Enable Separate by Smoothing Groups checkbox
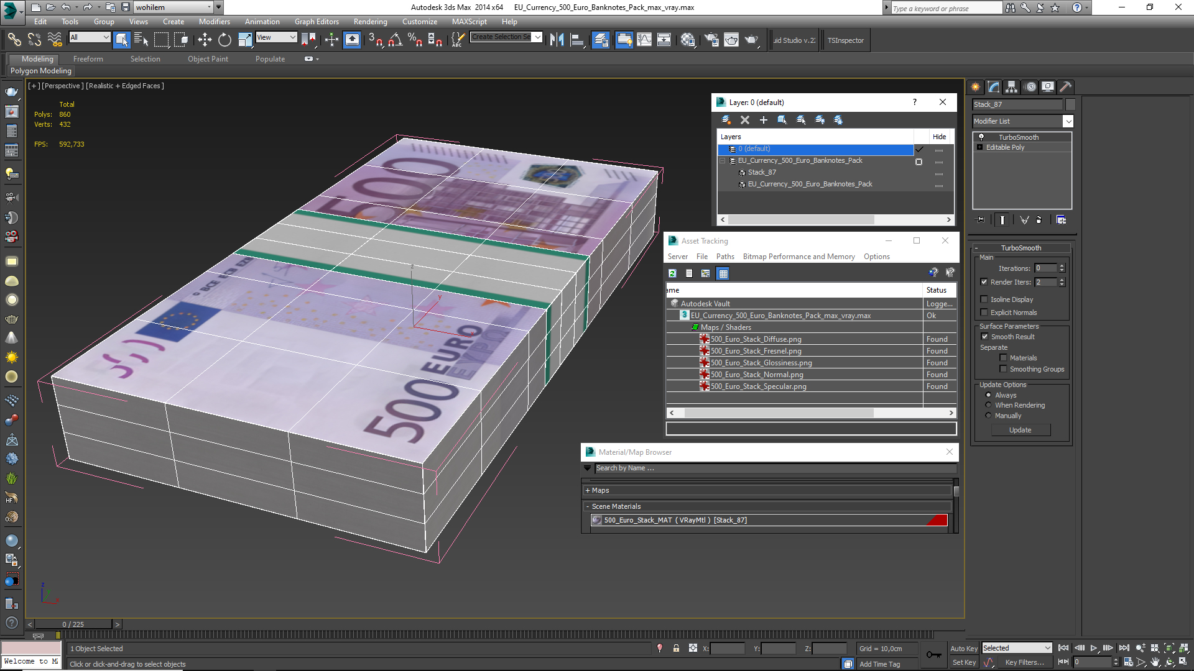Screen dimensions: 1194x671 1003,369
